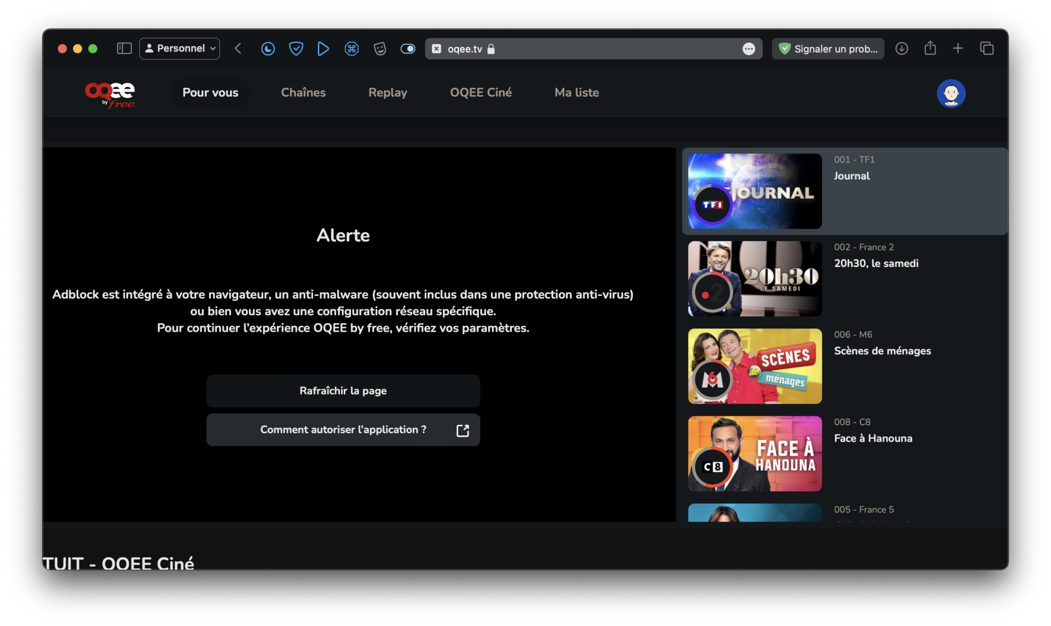Click the Rafraîchir la page button

[x=343, y=391]
